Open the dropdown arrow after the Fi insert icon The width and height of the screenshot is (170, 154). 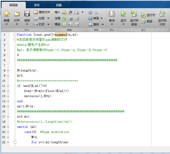point(83,12)
